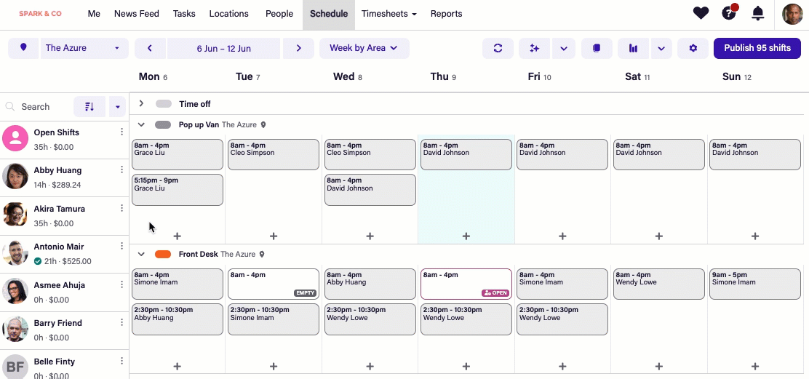Click the employee sort order icon

click(x=89, y=106)
